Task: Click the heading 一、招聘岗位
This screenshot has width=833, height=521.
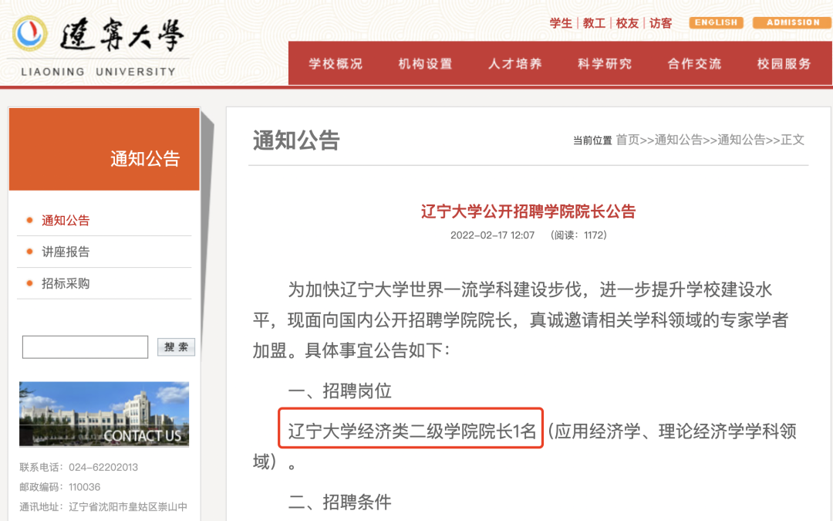Action: pyautogui.click(x=340, y=391)
